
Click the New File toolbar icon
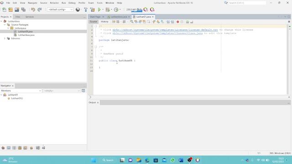4,10
